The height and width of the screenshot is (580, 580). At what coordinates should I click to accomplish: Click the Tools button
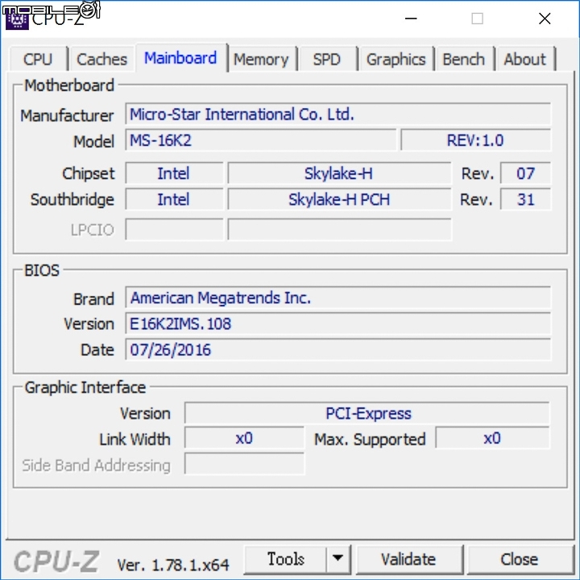coord(285,558)
